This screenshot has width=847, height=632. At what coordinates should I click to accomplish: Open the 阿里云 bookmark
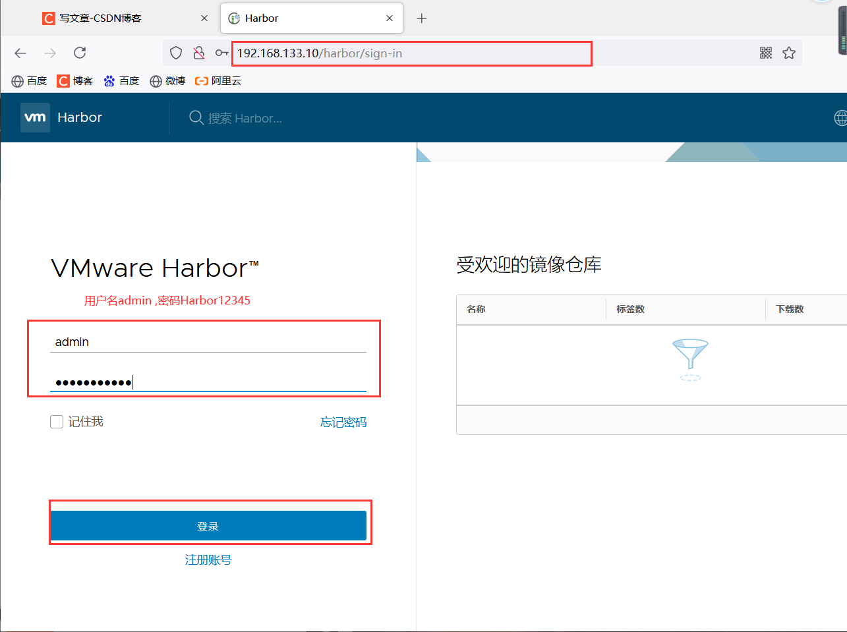(x=218, y=81)
